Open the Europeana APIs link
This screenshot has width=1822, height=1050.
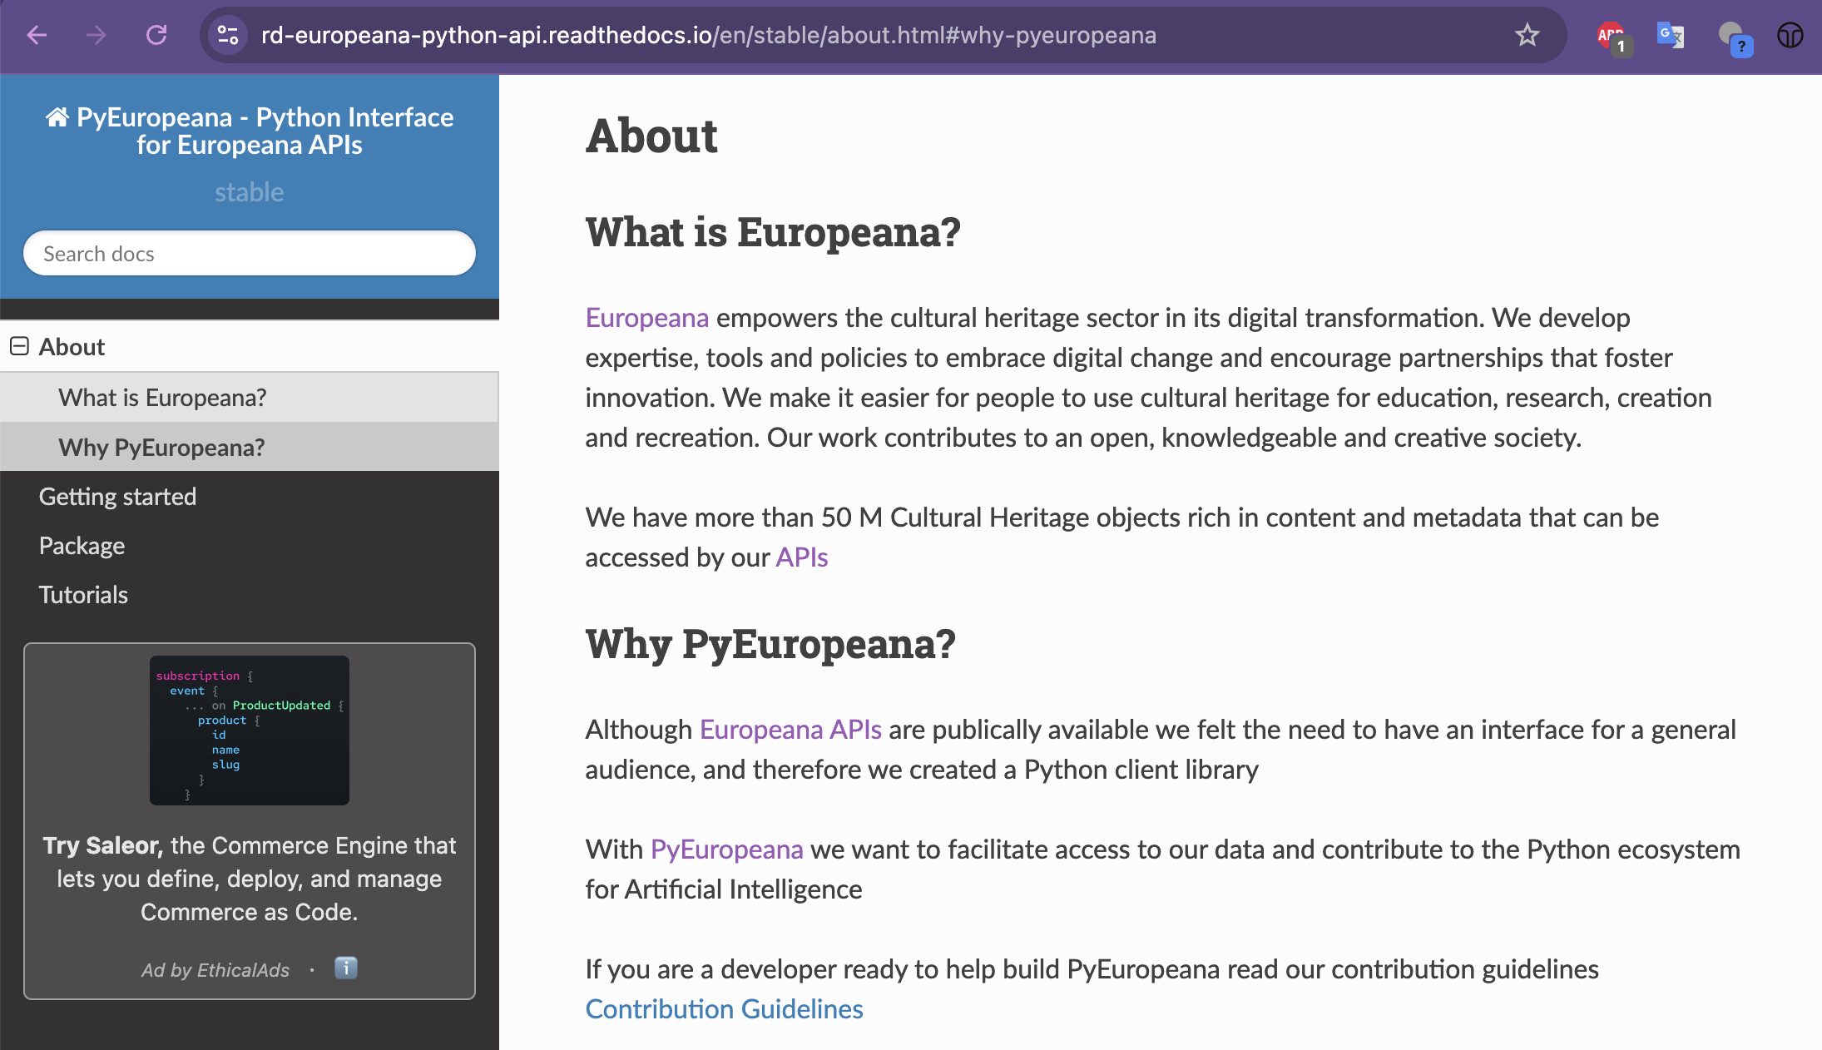tap(790, 730)
